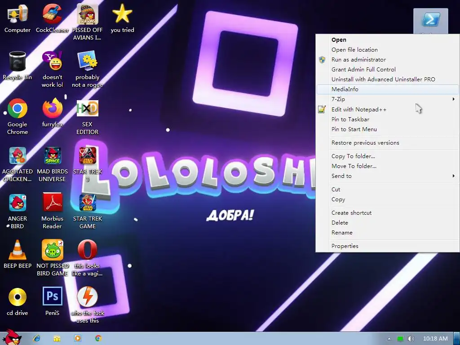Choose Edit with Notepad++
The height and width of the screenshot is (345, 460).
point(388,110)
